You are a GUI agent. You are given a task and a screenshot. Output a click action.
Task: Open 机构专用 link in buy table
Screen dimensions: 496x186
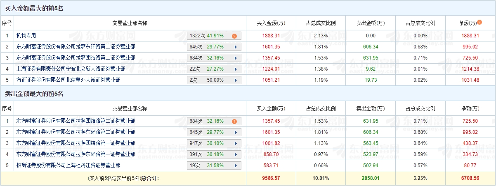coord(26,36)
